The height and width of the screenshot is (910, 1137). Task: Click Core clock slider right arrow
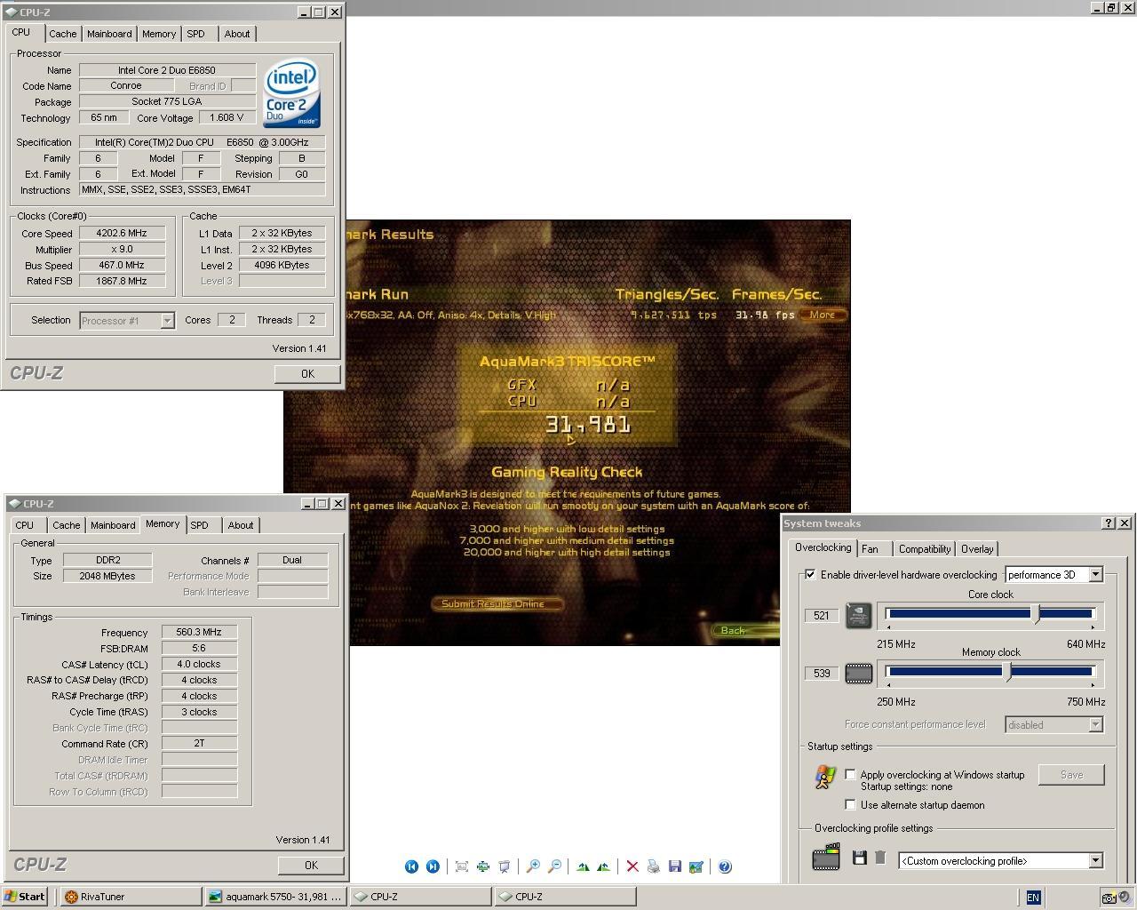1093,627
